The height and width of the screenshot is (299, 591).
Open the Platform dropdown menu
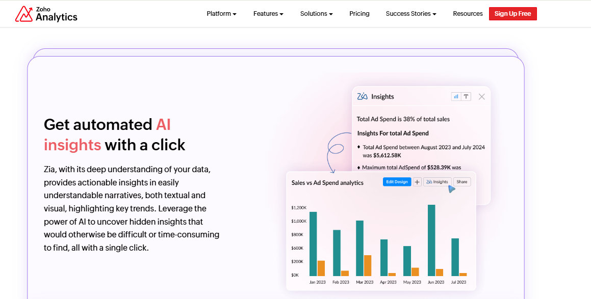(x=222, y=14)
